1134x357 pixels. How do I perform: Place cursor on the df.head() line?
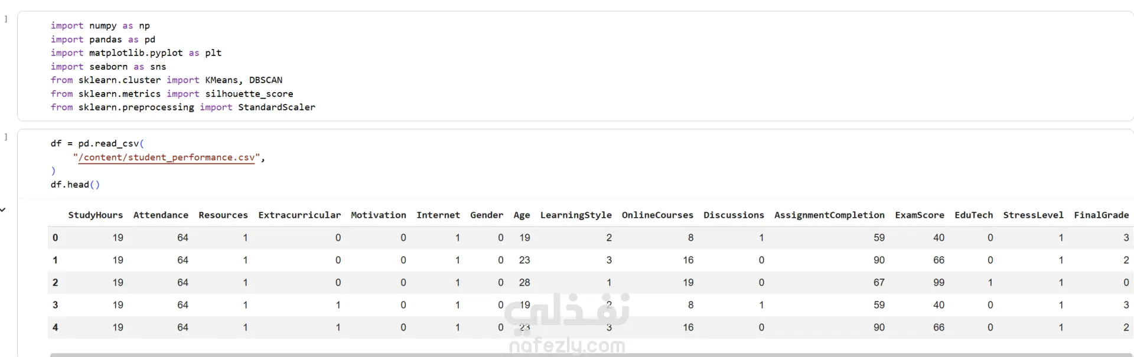pyautogui.click(x=75, y=185)
